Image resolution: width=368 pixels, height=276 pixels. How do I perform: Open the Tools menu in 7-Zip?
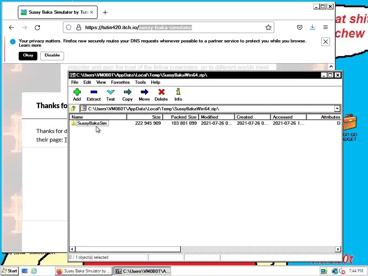tap(141, 82)
